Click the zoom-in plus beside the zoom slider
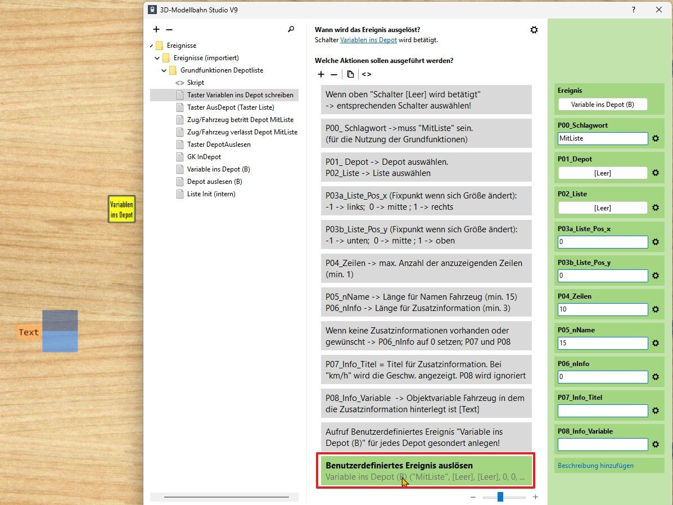This screenshot has height=505, width=673. click(x=535, y=497)
